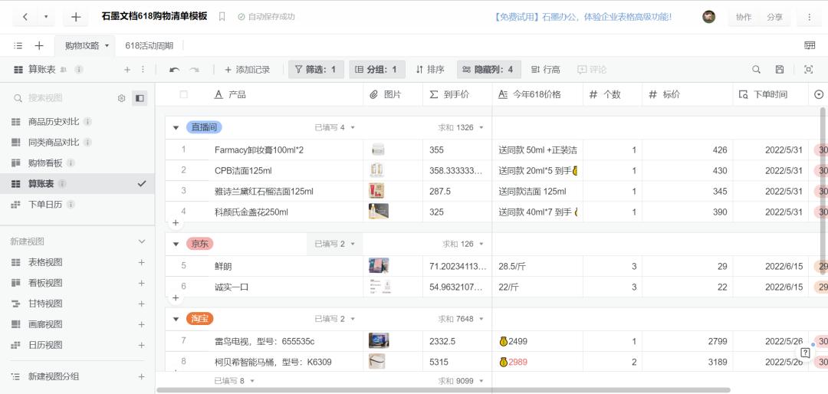828x394 pixels.
Task: Open 求和 1326 statistic dropdown
Action: pyautogui.click(x=461, y=127)
